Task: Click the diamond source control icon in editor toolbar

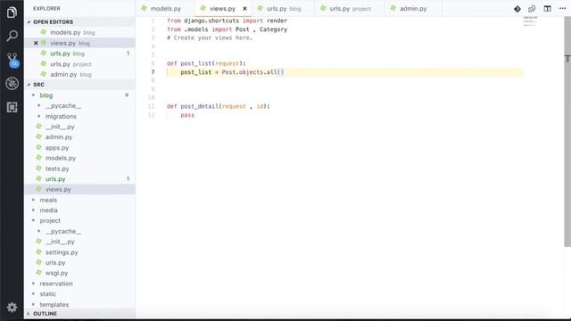Action: pos(517,9)
